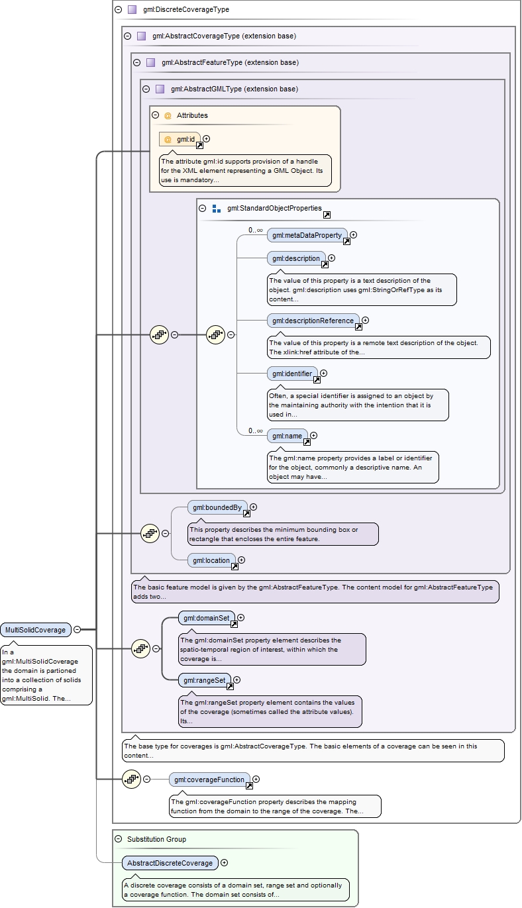This screenshot has width=522, height=908.
Task: Select the AbstractDiscreteCoverage element box
Action: (x=170, y=863)
